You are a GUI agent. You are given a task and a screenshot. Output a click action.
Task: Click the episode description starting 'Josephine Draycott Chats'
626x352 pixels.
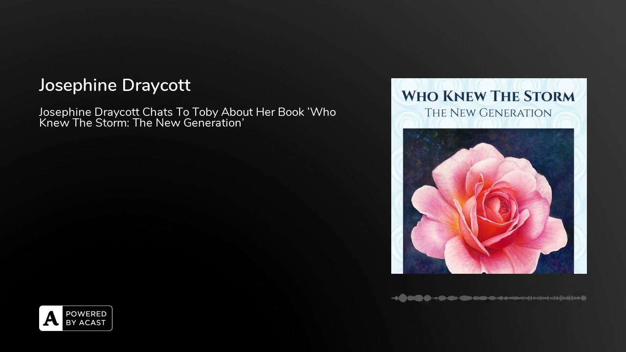pyautogui.click(x=187, y=117)
